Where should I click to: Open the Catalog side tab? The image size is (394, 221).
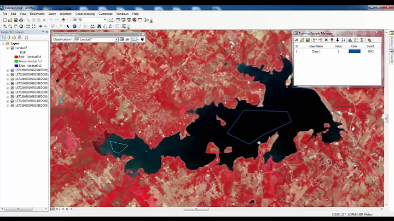click(391, 39)
